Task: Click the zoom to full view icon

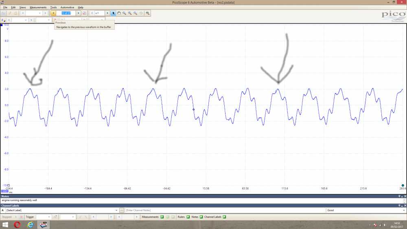Action: (x=147, y=13)
